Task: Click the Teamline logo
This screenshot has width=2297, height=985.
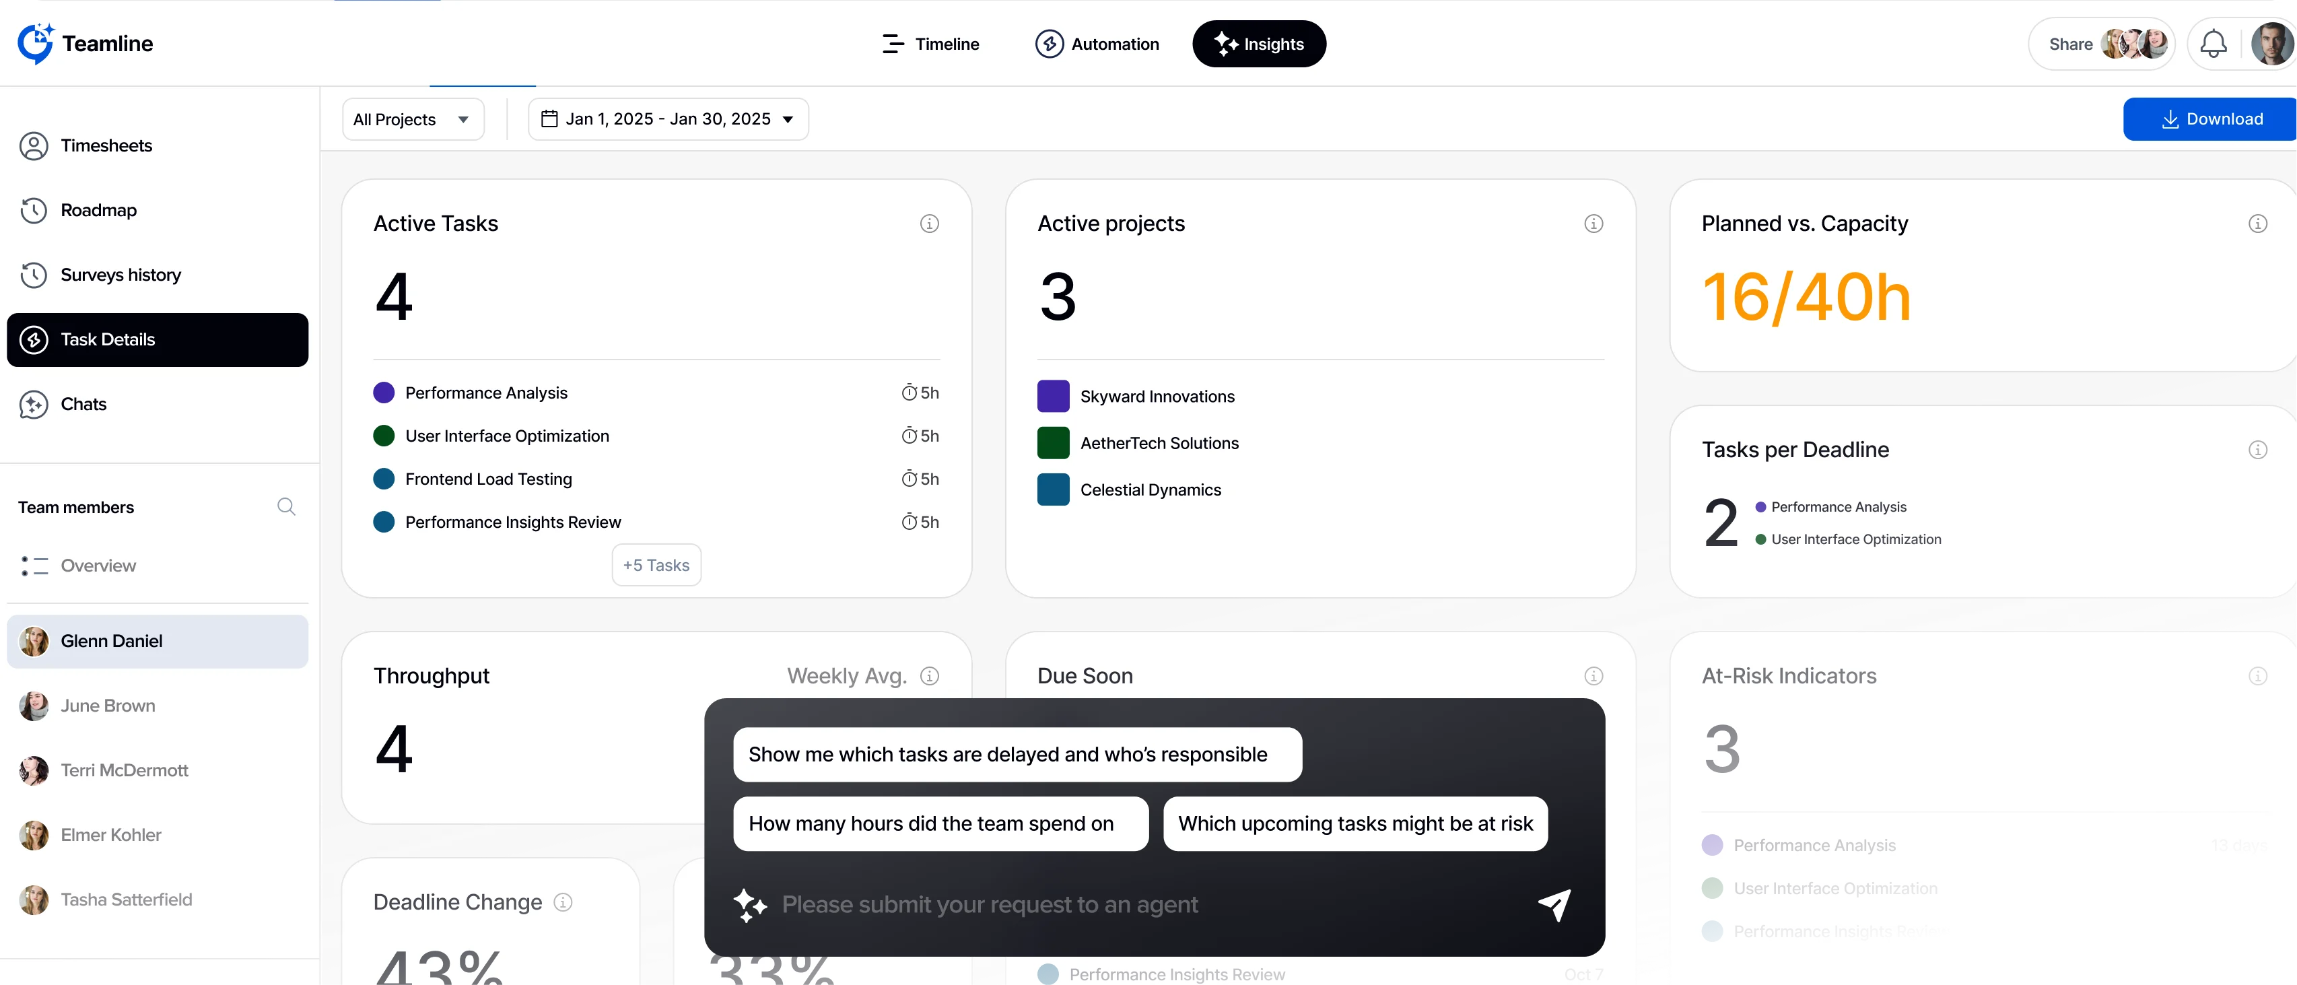Action: [x=85, y=44]
